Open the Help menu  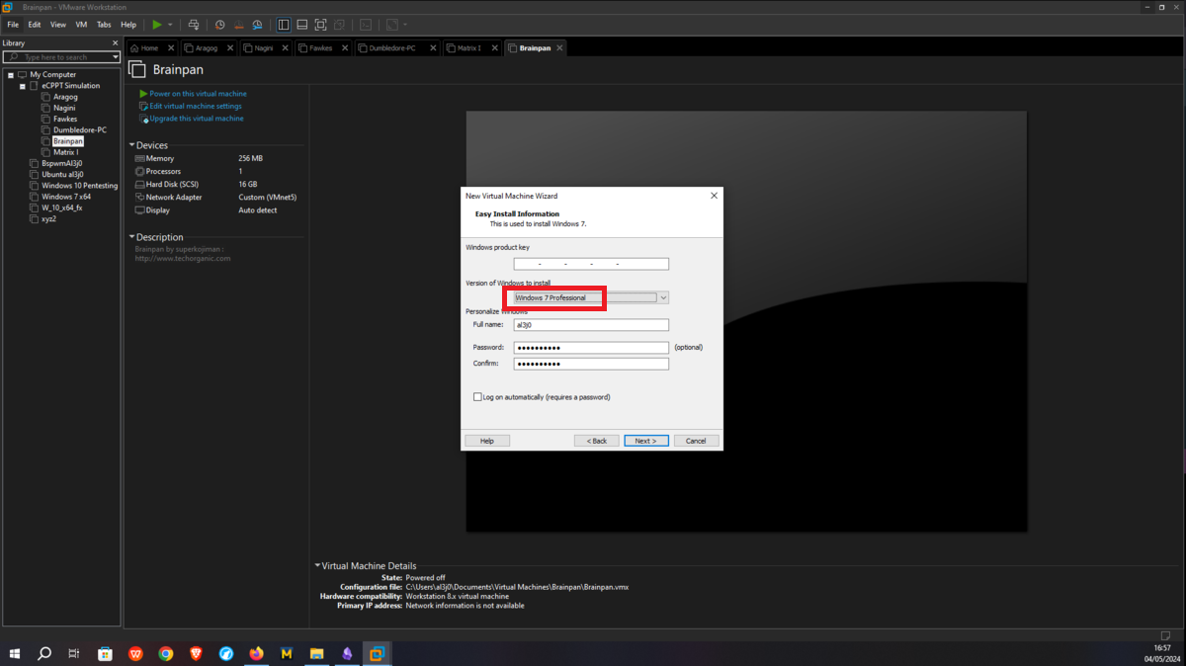[x=128, y=25]
